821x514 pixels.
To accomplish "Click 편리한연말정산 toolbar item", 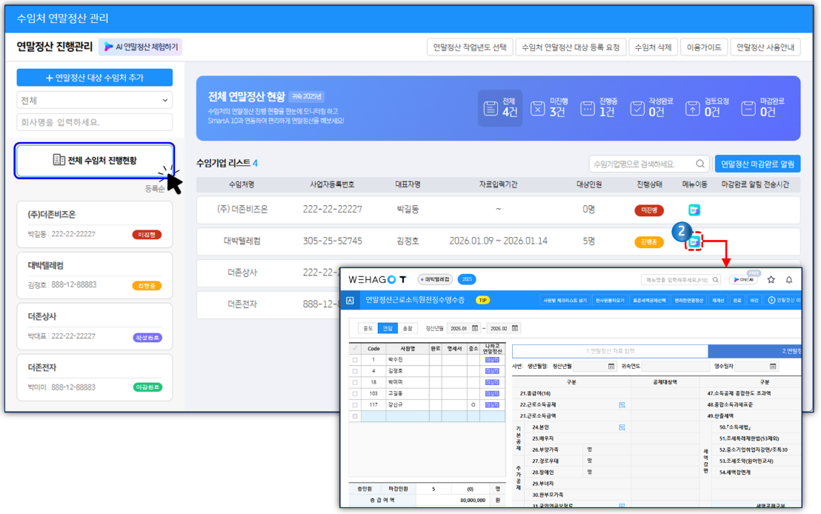I will click(688, 301).
